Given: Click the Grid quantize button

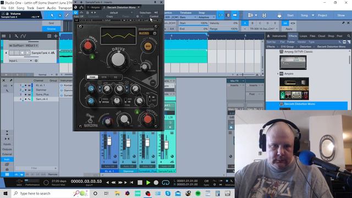Looking at the screenshot, I should 51,23.
